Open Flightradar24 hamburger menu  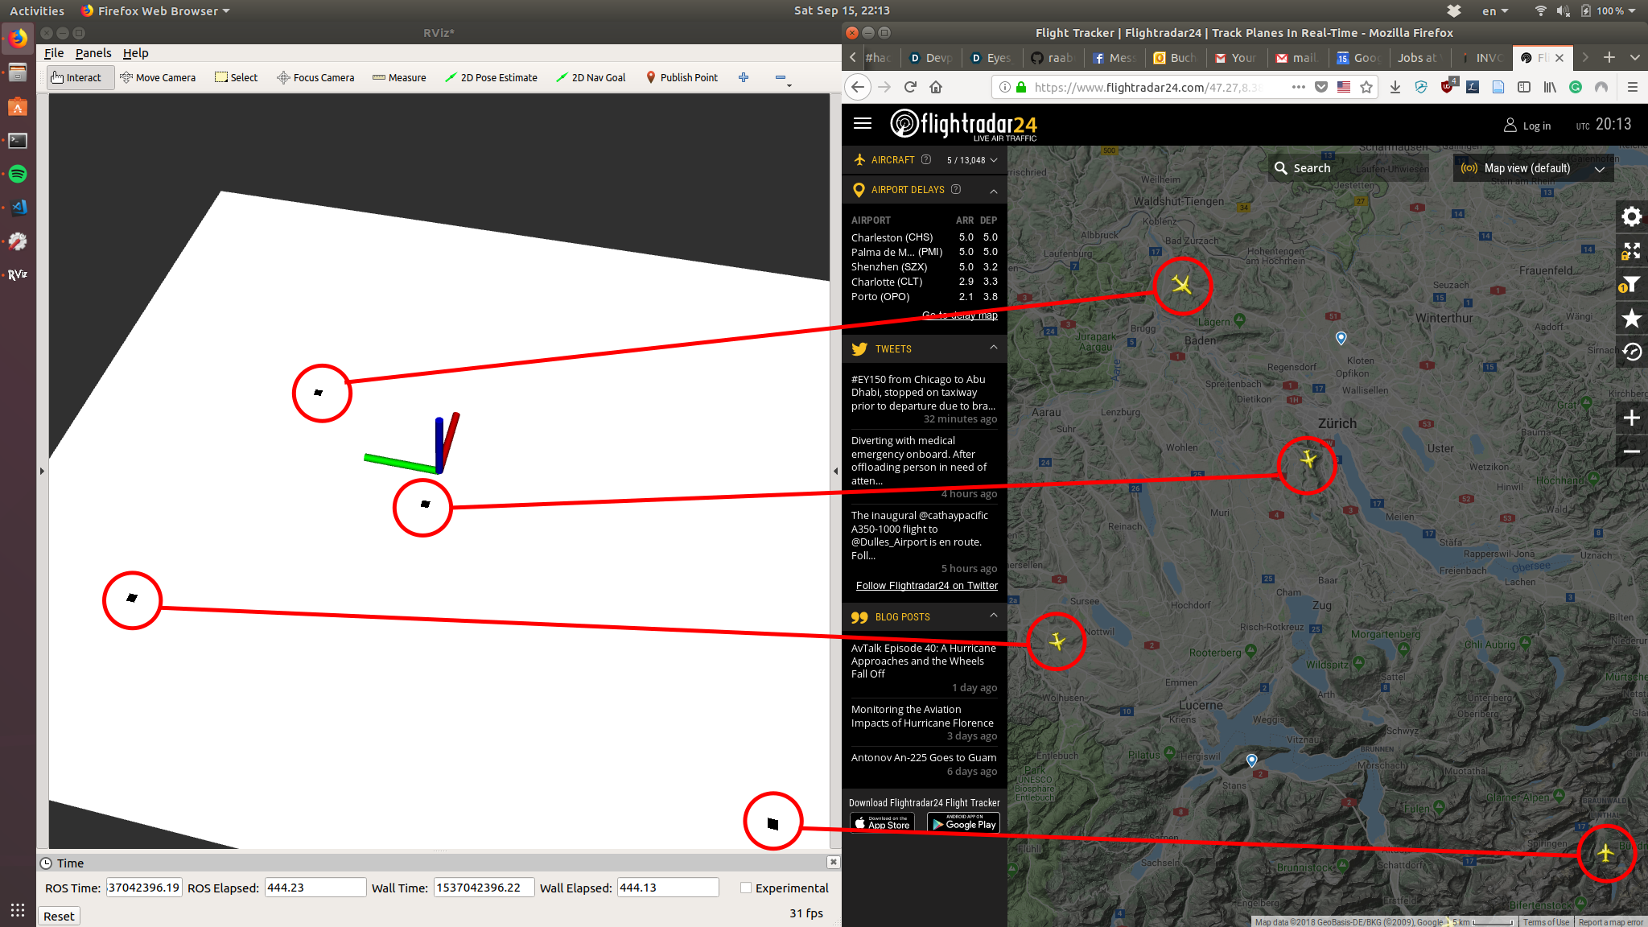coord(863,123)
